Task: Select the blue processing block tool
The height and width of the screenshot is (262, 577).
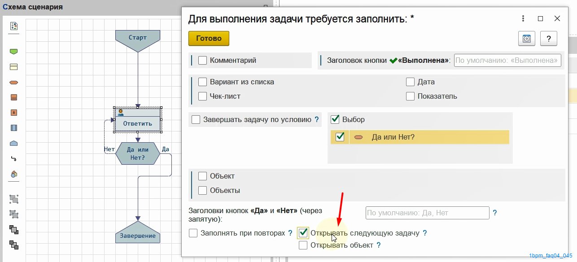Action: [13, 128]
